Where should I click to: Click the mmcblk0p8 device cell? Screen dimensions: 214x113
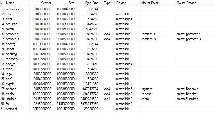click(124, 104)
